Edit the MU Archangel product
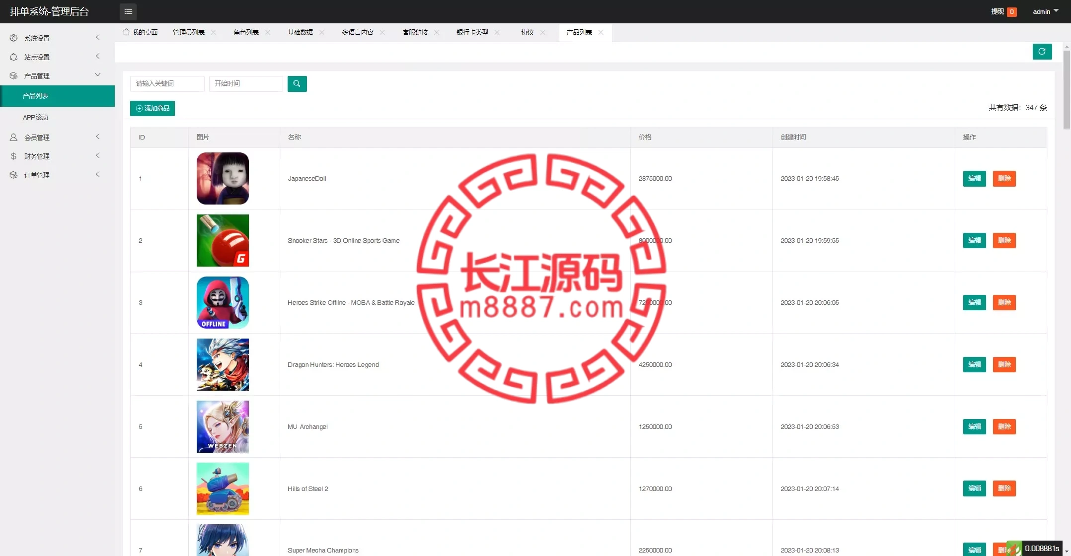The image size is (1071, 556). (x=974, y=426)
